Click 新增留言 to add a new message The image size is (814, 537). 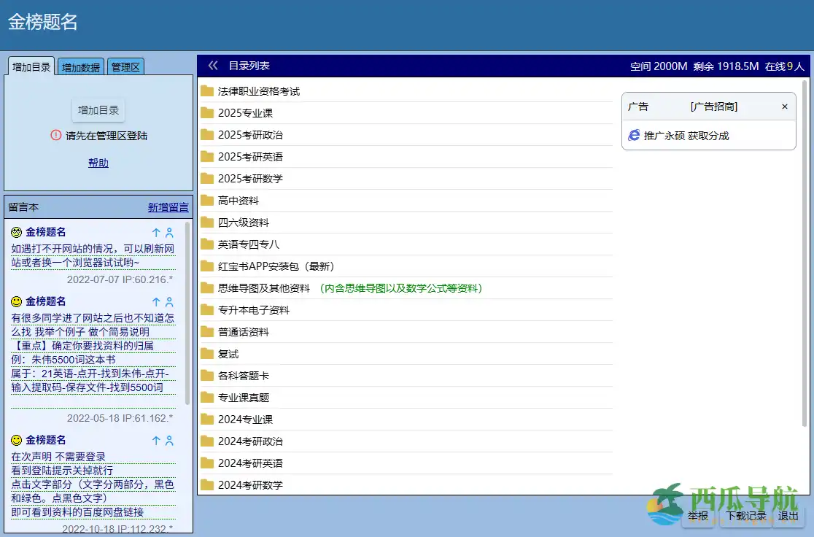coord(168,206)
